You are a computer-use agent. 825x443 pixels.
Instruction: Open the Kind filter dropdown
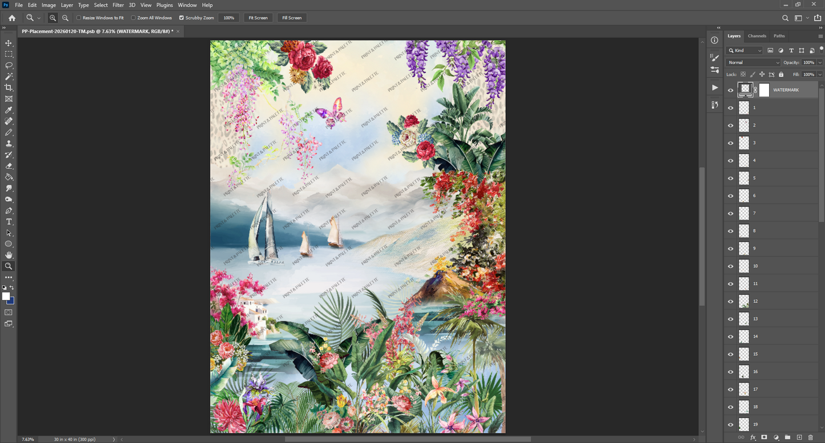pyautogui.click(x=744, y=51)
